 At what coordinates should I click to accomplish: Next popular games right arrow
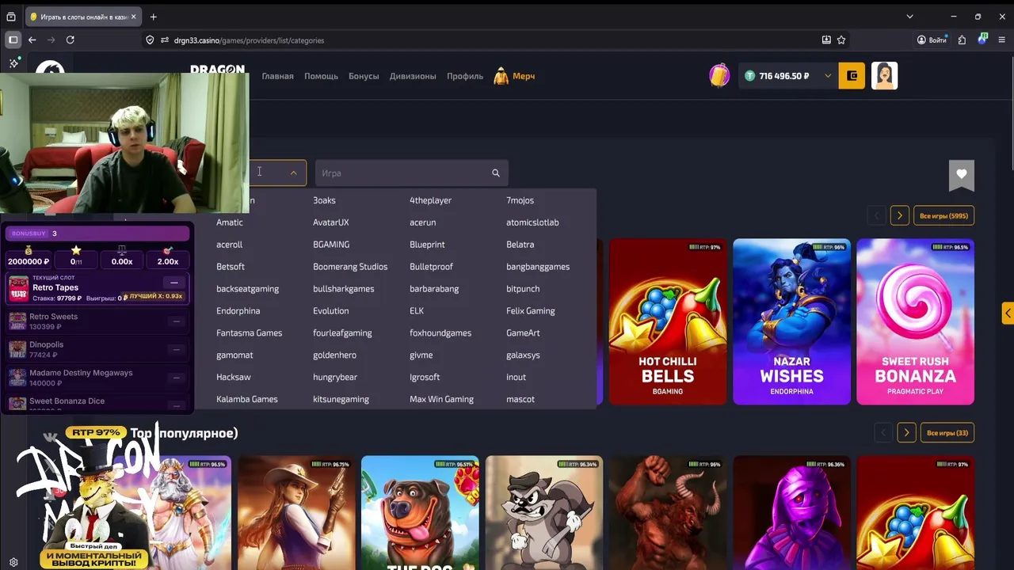[x=906, y=433]
